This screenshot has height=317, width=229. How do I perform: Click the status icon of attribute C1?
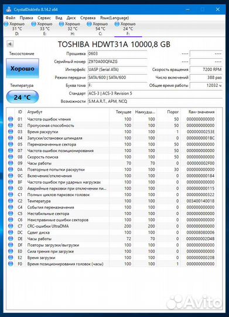click(x=11, y=194)
